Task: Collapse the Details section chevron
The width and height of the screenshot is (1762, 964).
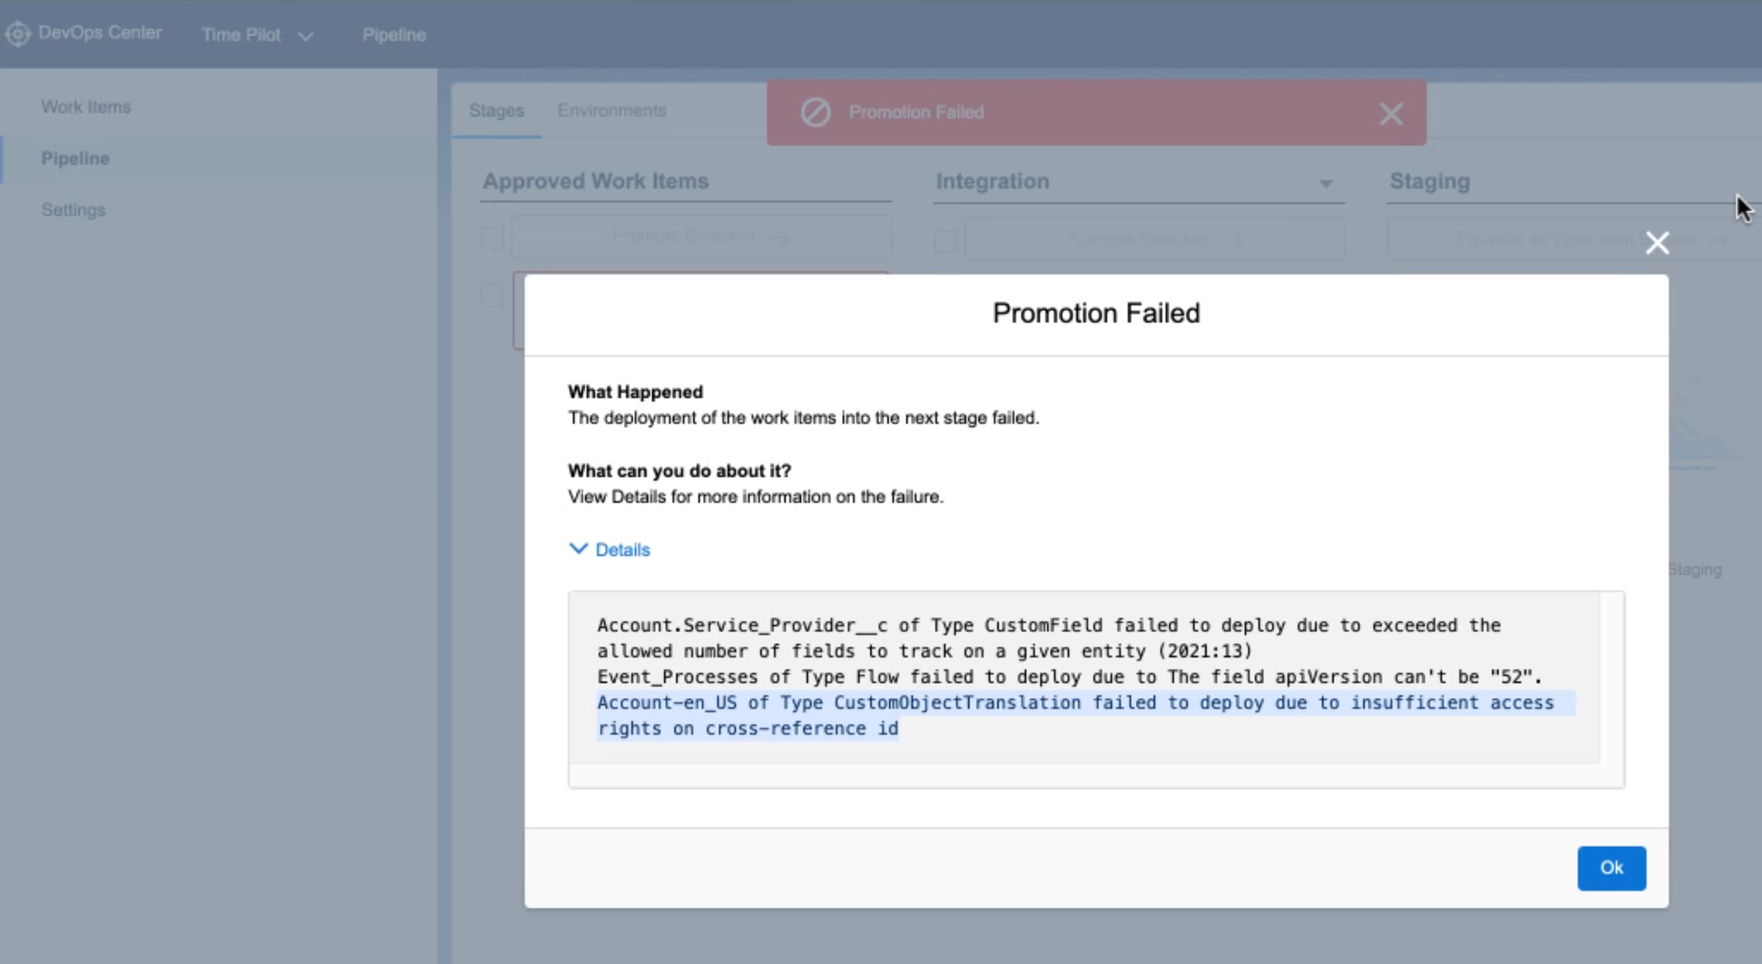Action: 578,549
